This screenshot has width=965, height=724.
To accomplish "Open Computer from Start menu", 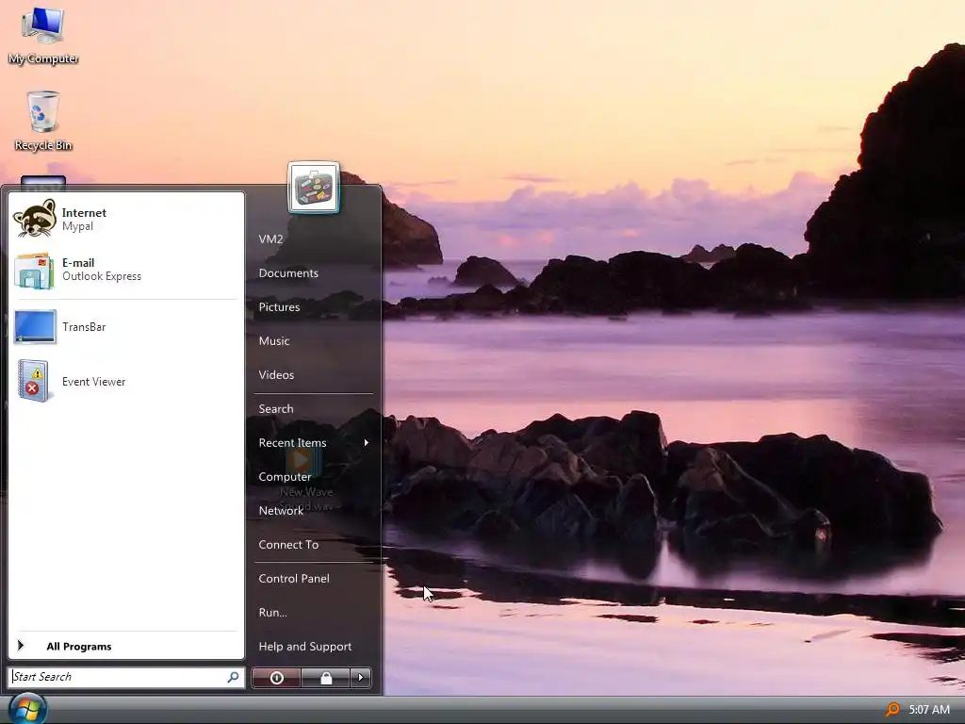I will coord(285,476).
